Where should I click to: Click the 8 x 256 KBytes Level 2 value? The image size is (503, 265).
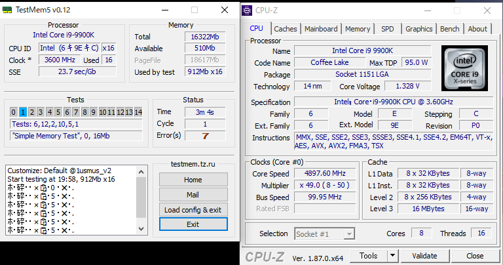pos(428,197)
